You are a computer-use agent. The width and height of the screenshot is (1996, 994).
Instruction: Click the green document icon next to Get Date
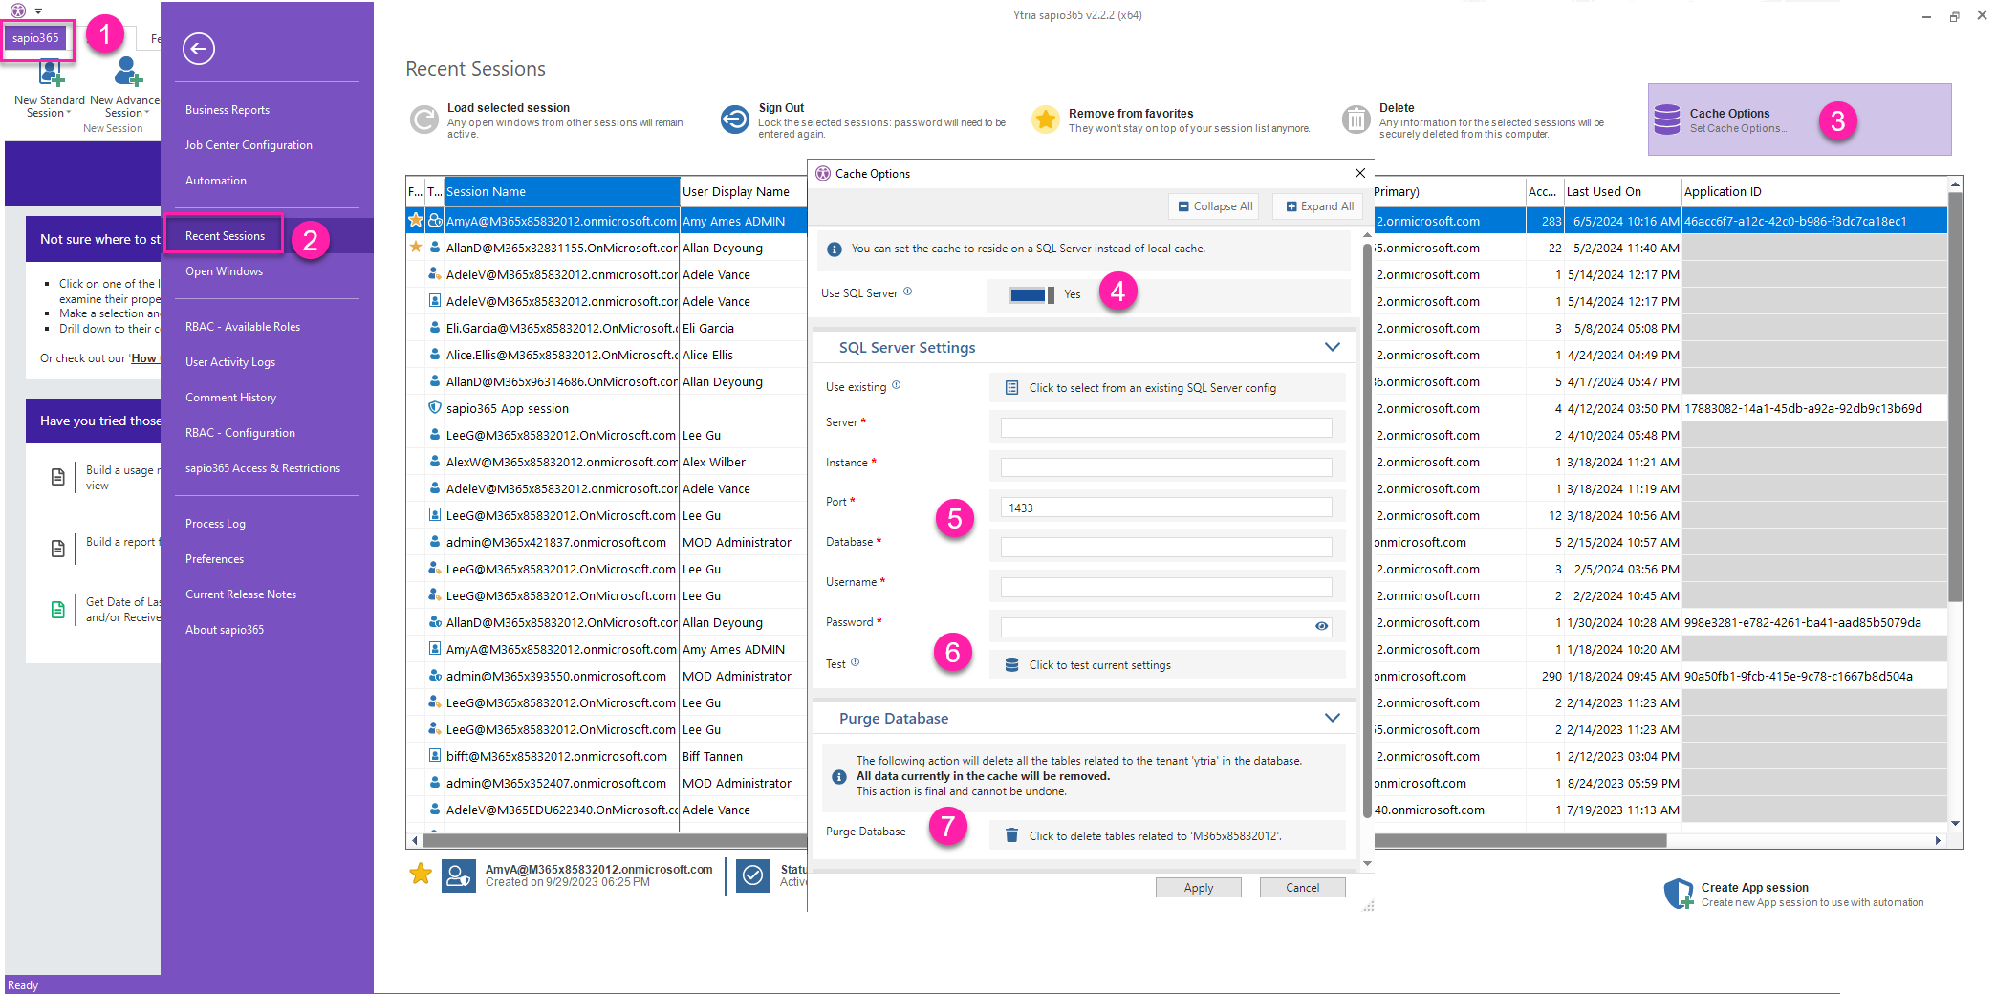[x=57, y=610]
